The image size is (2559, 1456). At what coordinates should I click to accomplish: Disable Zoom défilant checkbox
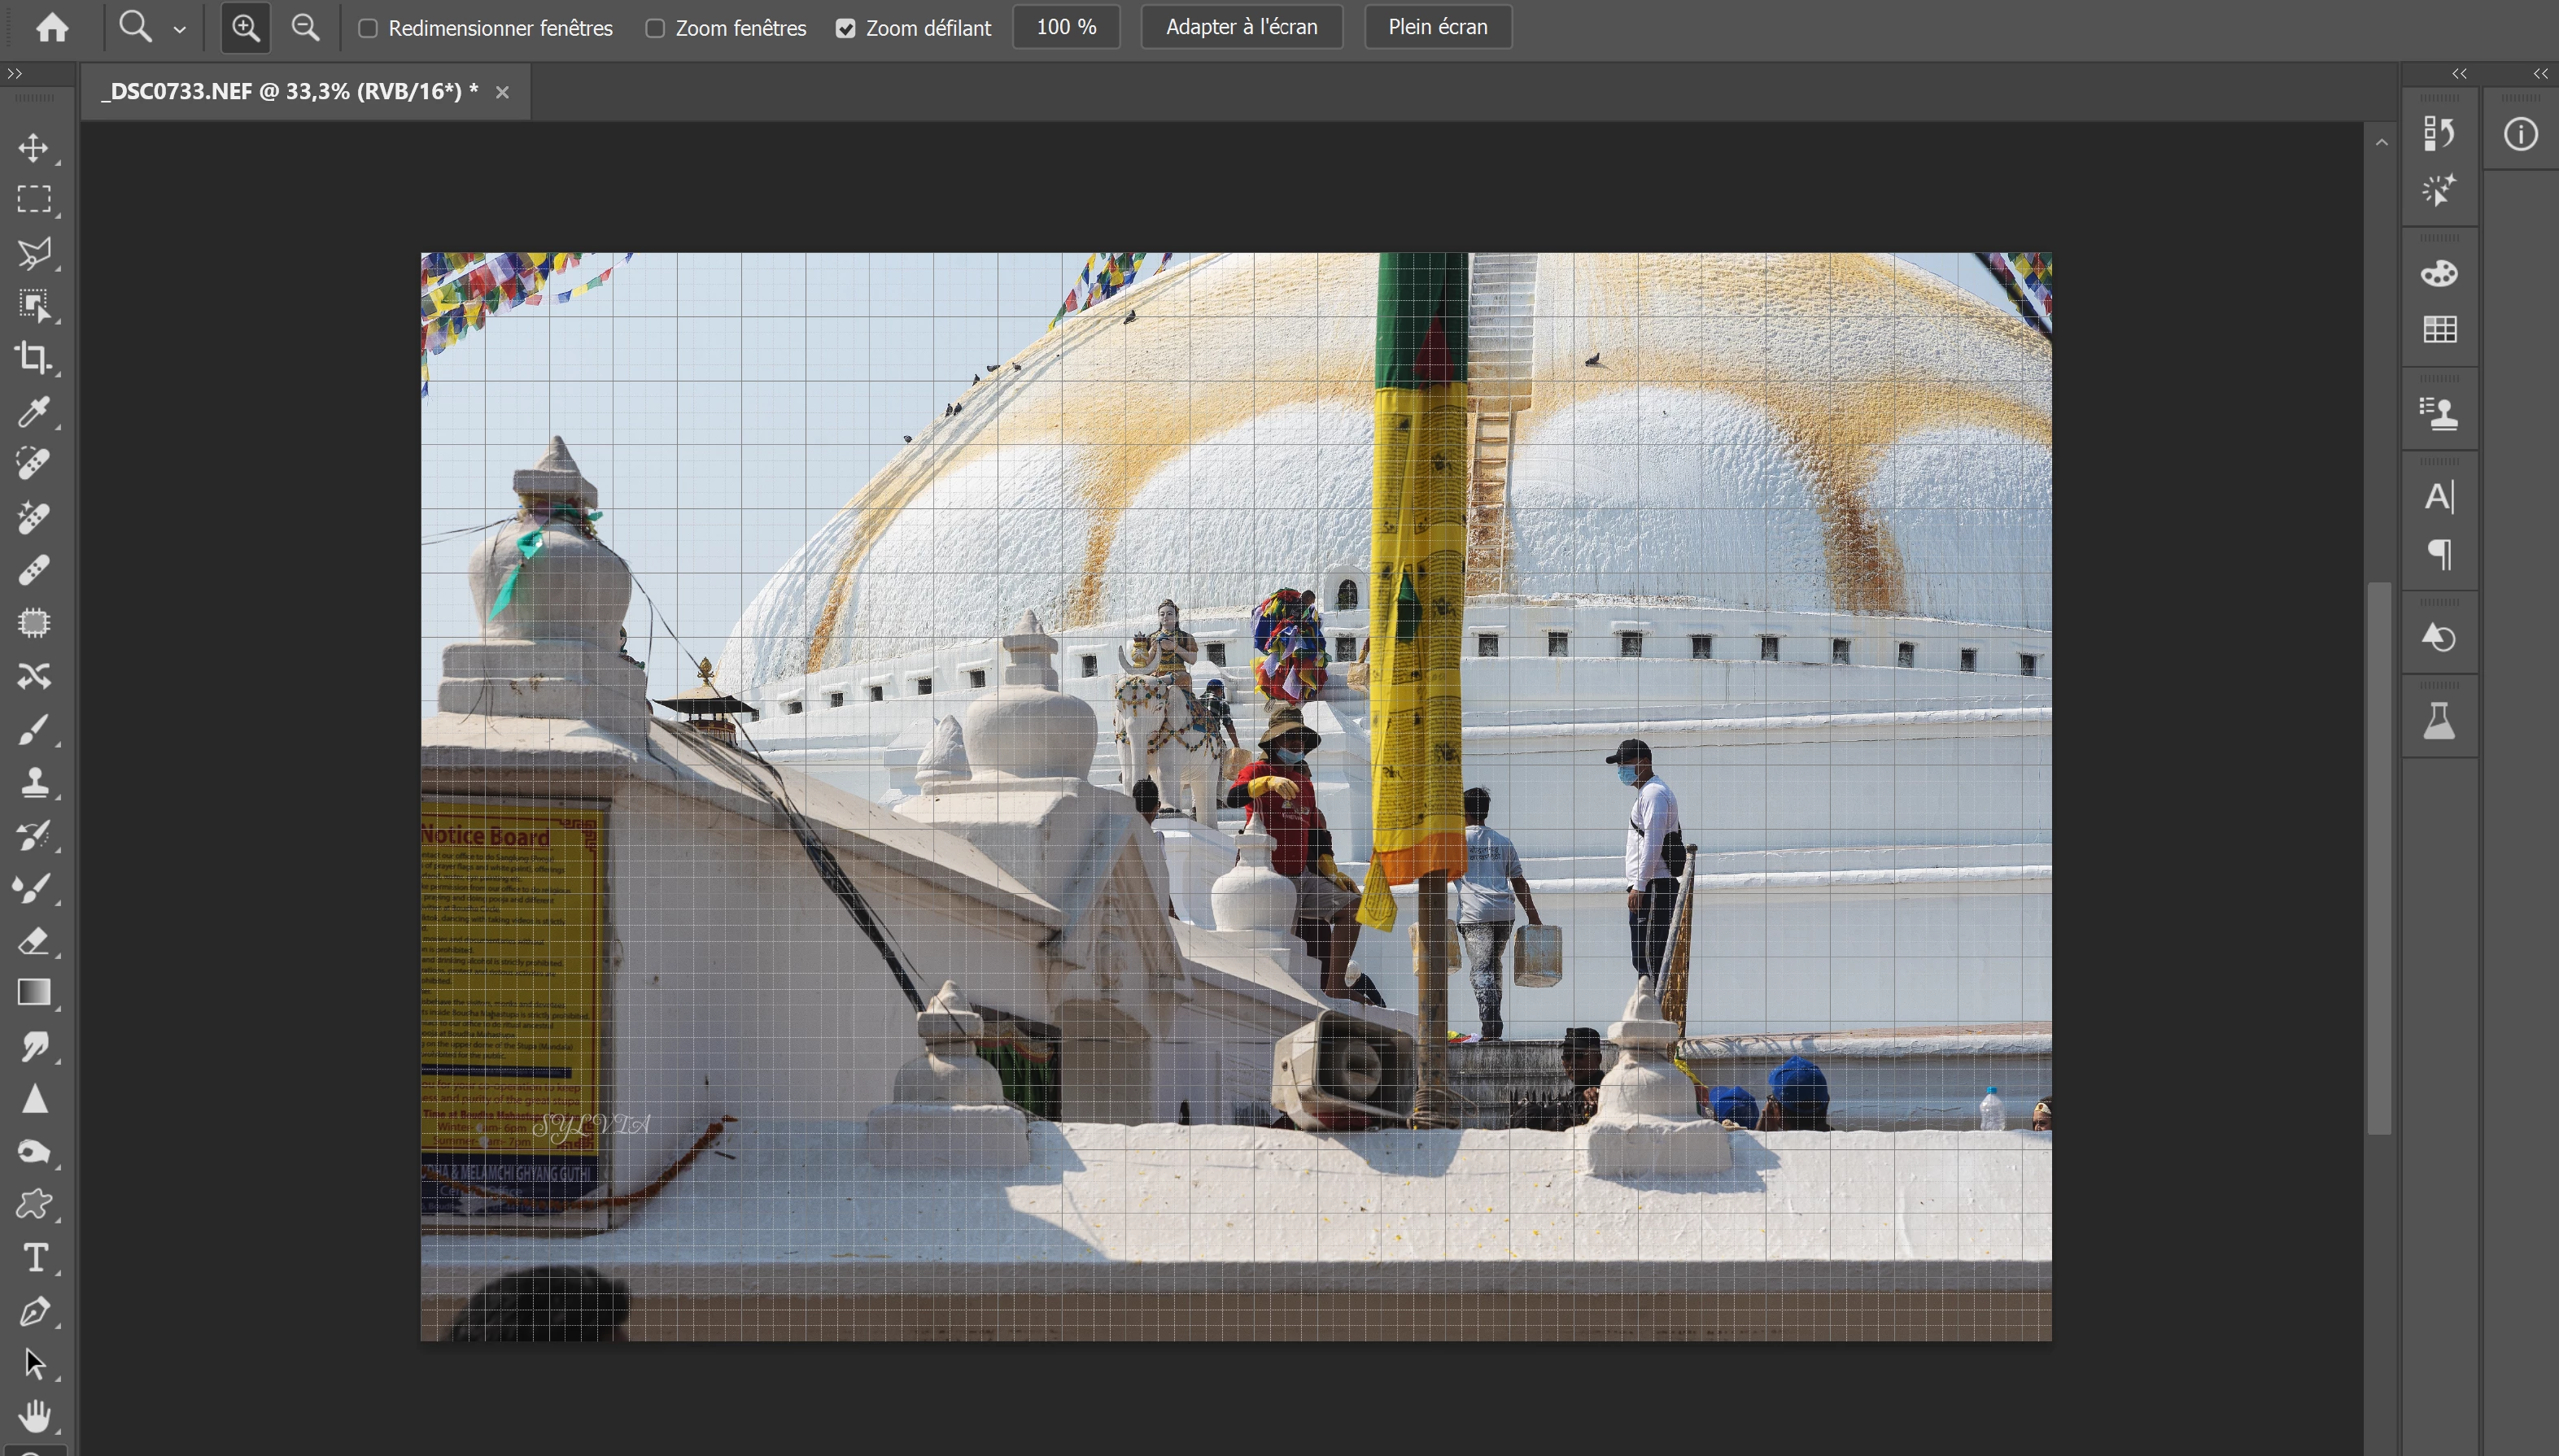(846, 28)
